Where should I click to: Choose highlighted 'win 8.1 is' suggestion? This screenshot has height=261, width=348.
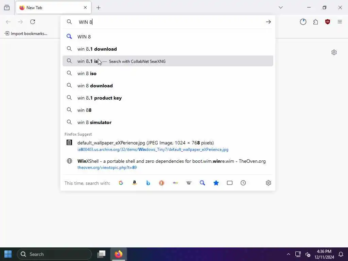tap(168, 61)
